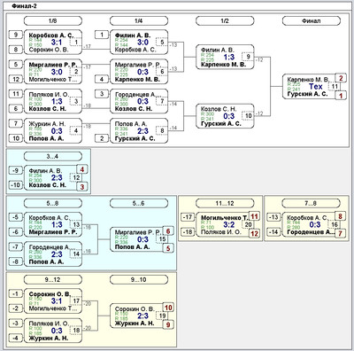354x351 pixels.
Task: Click seed box 12 beside Могильченко
Action: (x=16, y=79)
